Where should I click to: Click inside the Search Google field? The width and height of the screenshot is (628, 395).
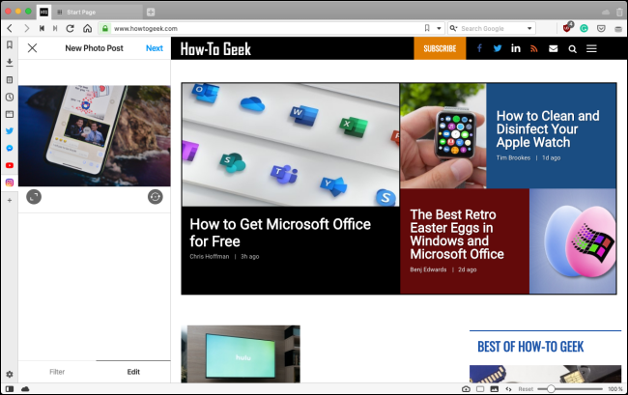[x=492, y=28]
